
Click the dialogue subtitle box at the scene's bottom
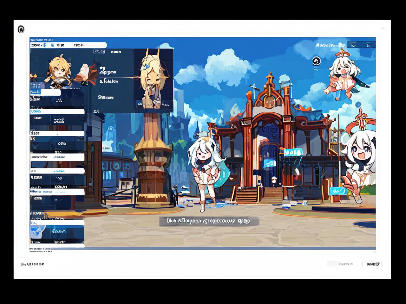pos(209,221)
